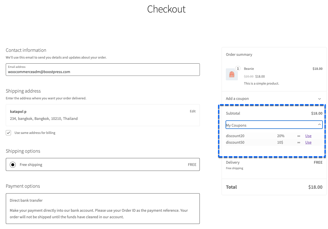Click the Total $18.00 amount
This screenshot has width=328, height=229.
pos(315,187)
